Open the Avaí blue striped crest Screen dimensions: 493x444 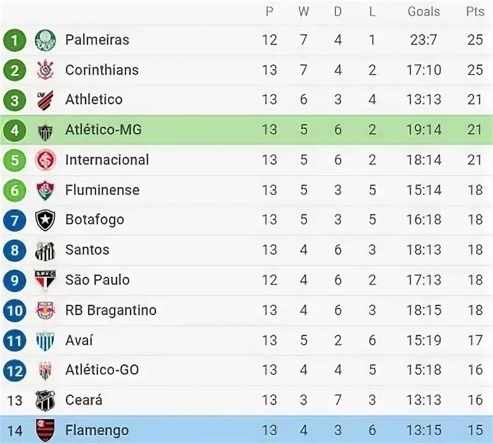point(45,341)
